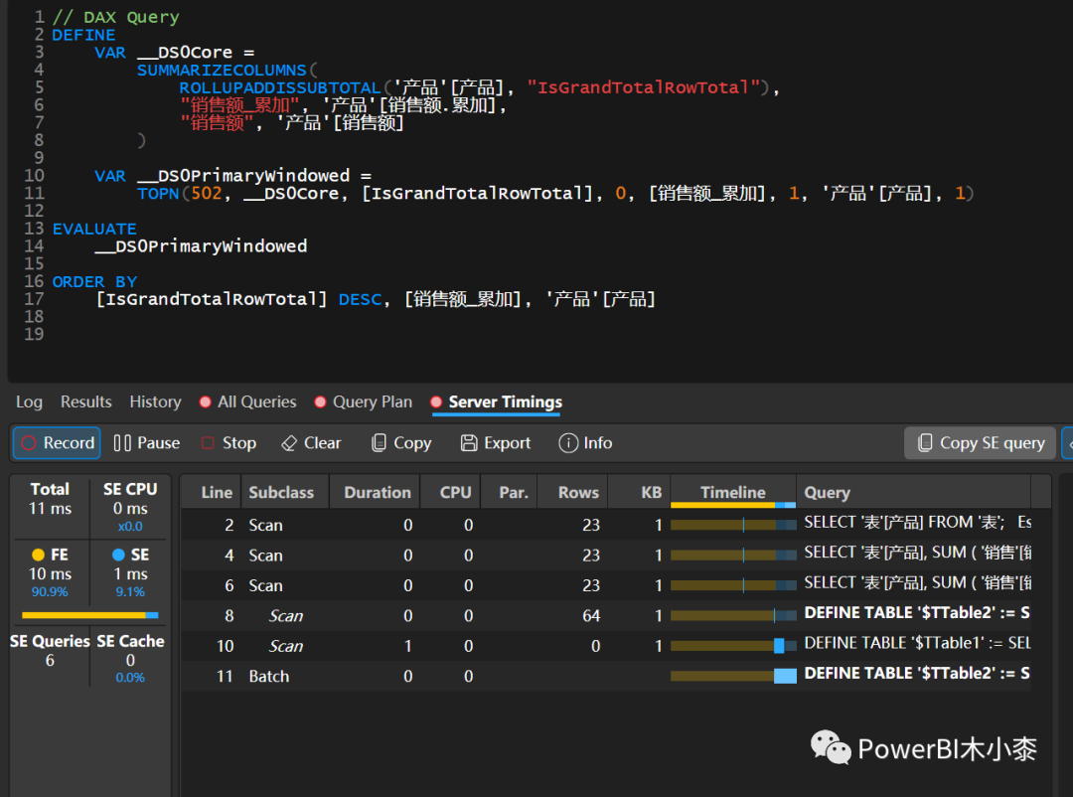The image size is (1073, 797).
Task: Click the Record circle icon
Action: coord(29,443)
